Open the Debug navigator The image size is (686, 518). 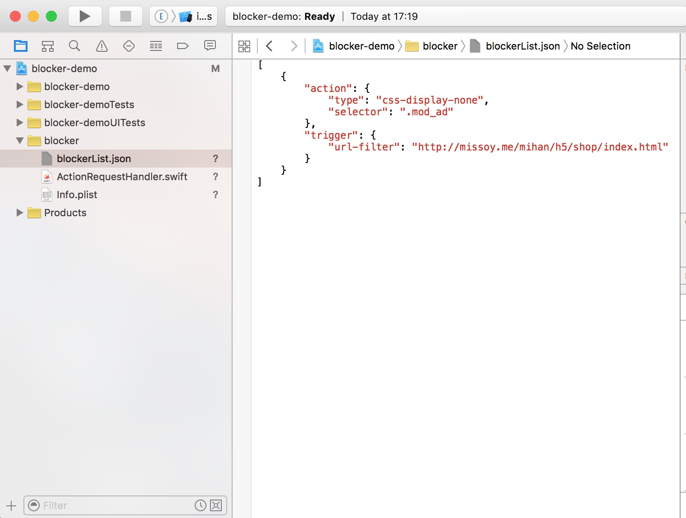coord(156,46)
